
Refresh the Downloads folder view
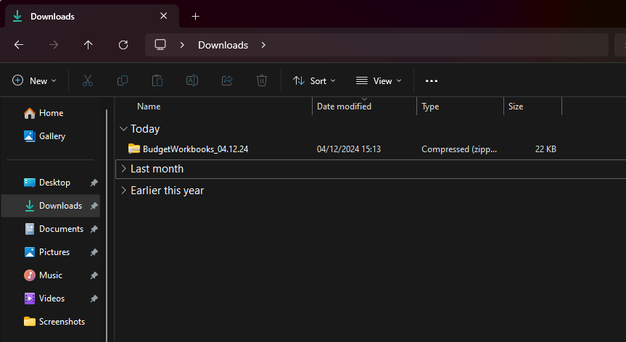click(x=123, y=45)
